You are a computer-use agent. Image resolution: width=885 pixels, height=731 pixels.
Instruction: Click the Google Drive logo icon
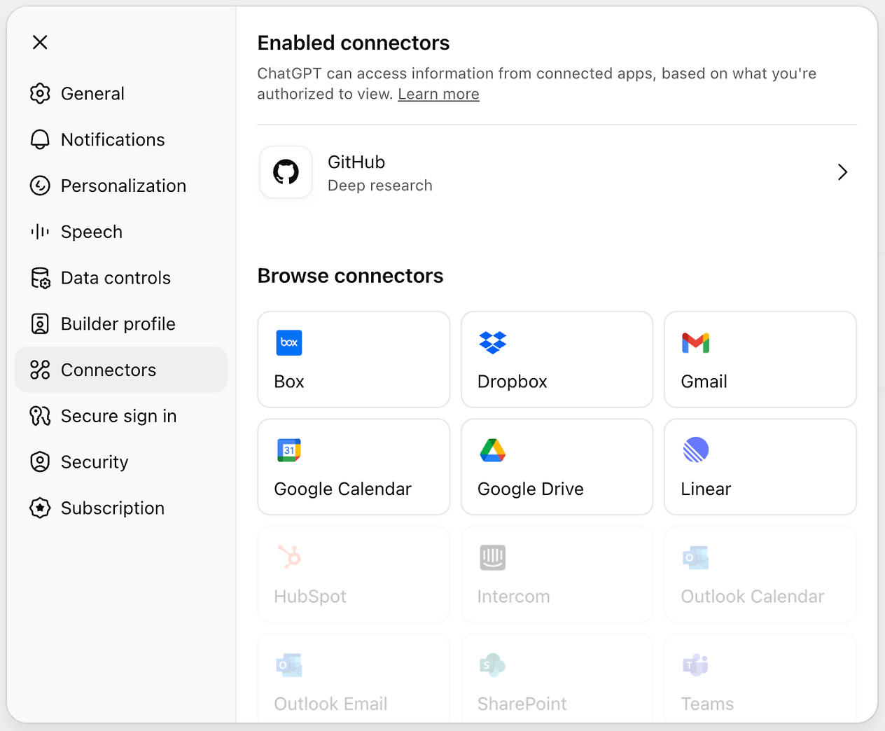pos(492,450)
